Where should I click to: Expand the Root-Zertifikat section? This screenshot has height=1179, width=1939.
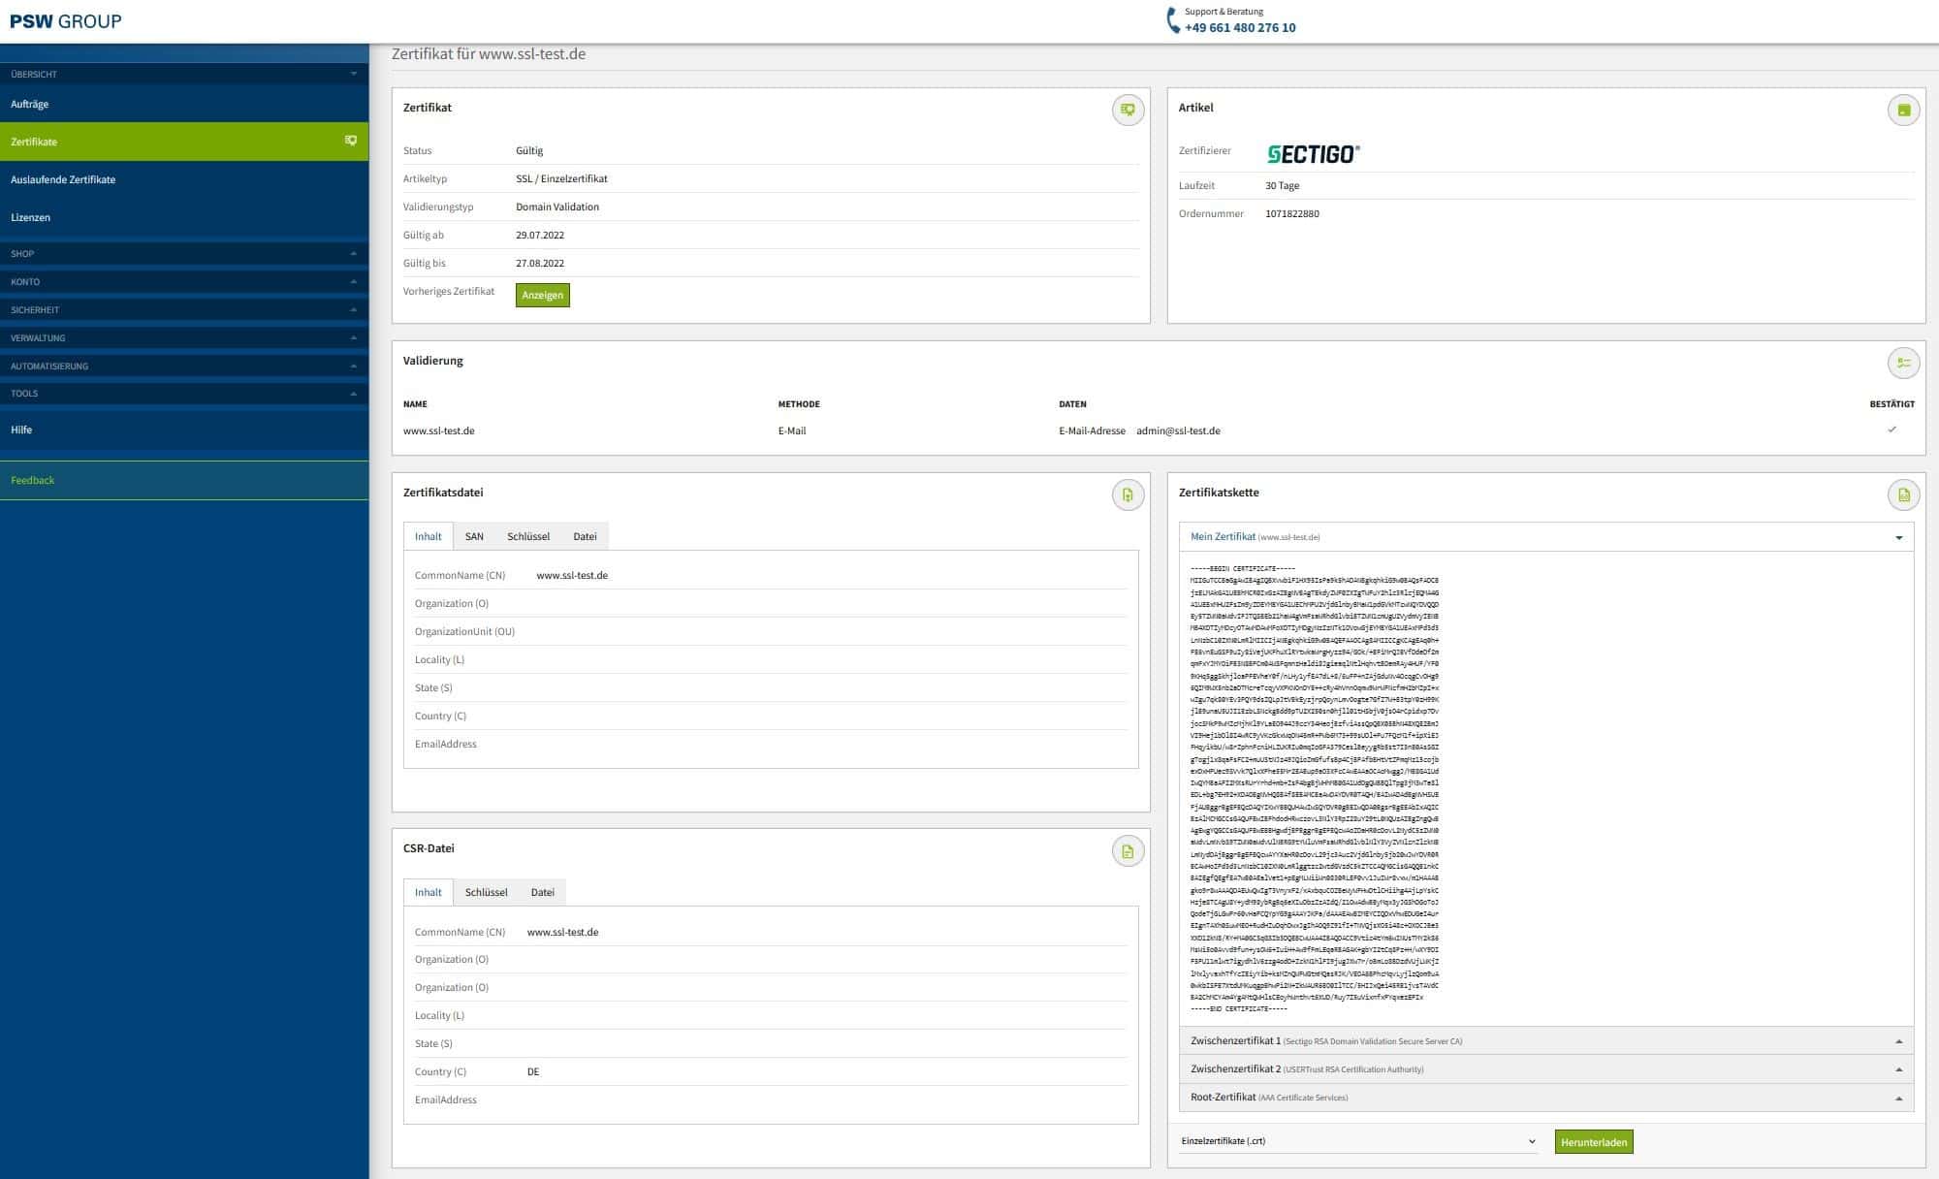(1898, 1098)
